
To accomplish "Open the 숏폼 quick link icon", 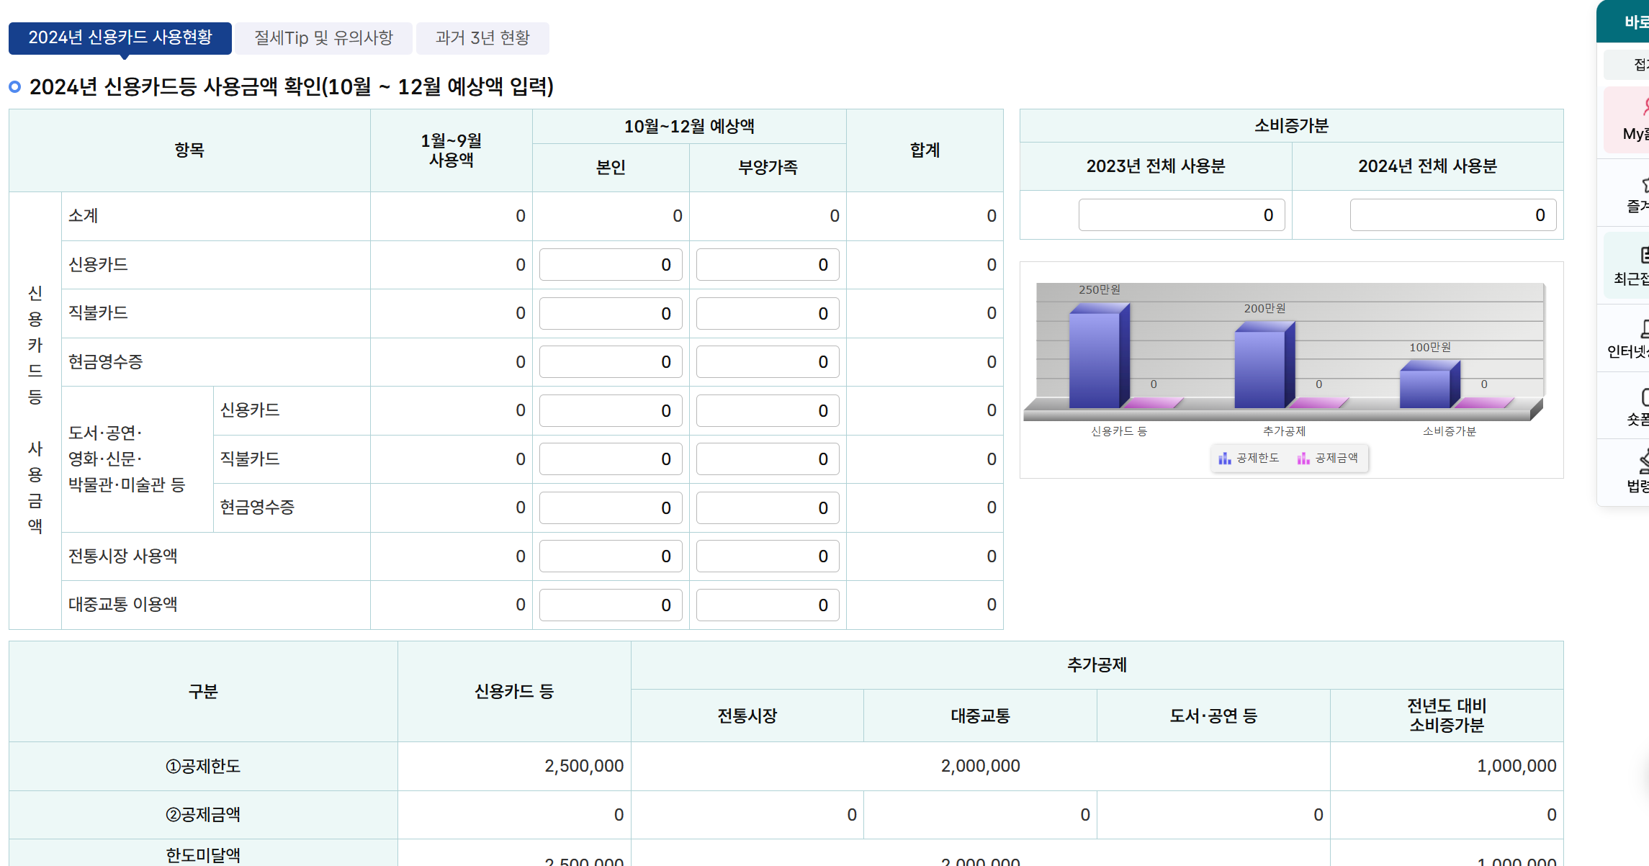I will pyautogui.click(x=1635, y=402).
